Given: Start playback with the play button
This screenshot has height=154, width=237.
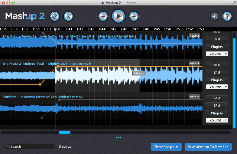Looking at the screenshot, I should point(118,16).
